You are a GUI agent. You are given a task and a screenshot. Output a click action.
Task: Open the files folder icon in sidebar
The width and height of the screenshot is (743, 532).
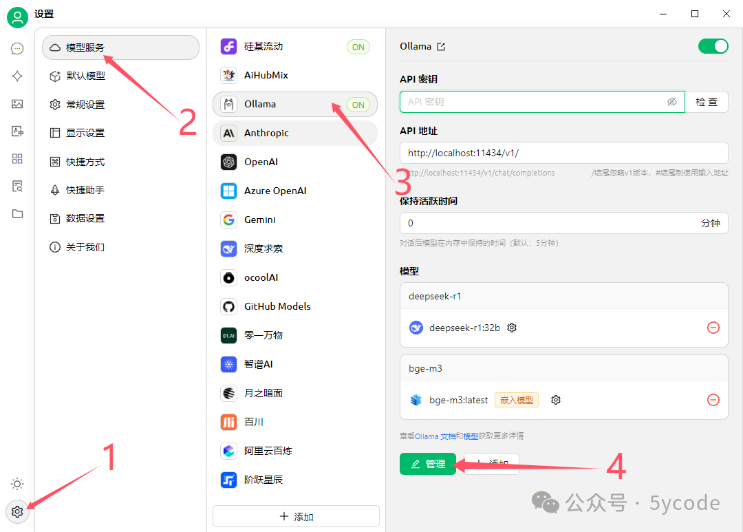pyautogui.click(x=17, y=214)
